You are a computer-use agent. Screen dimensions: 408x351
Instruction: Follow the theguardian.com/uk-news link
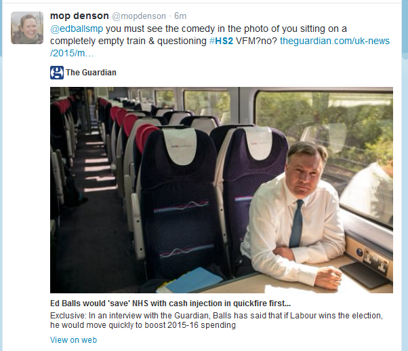334,41
